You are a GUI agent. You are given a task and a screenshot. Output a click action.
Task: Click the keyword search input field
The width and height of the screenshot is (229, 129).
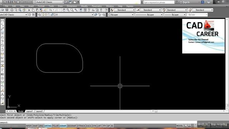(159, 2)
